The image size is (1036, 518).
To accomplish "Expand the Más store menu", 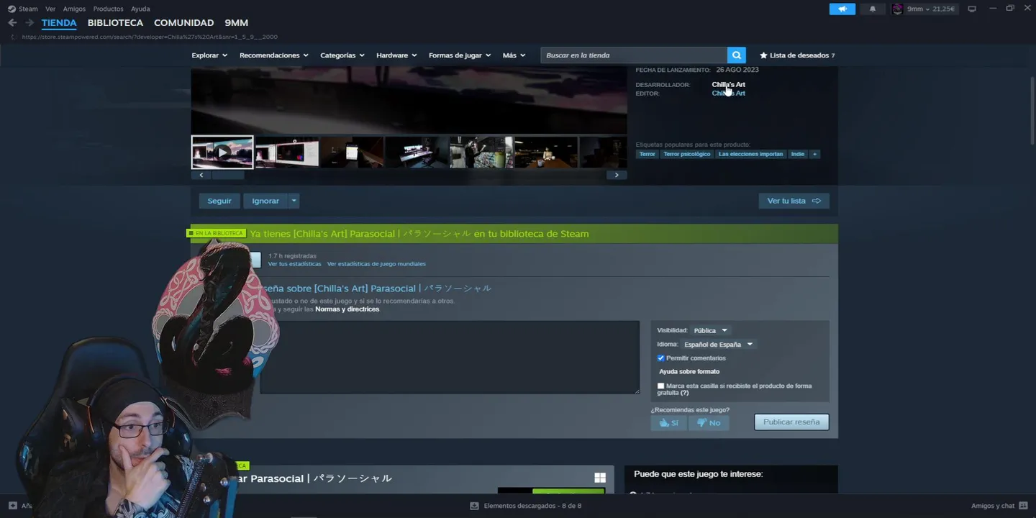I will (514, 55).
